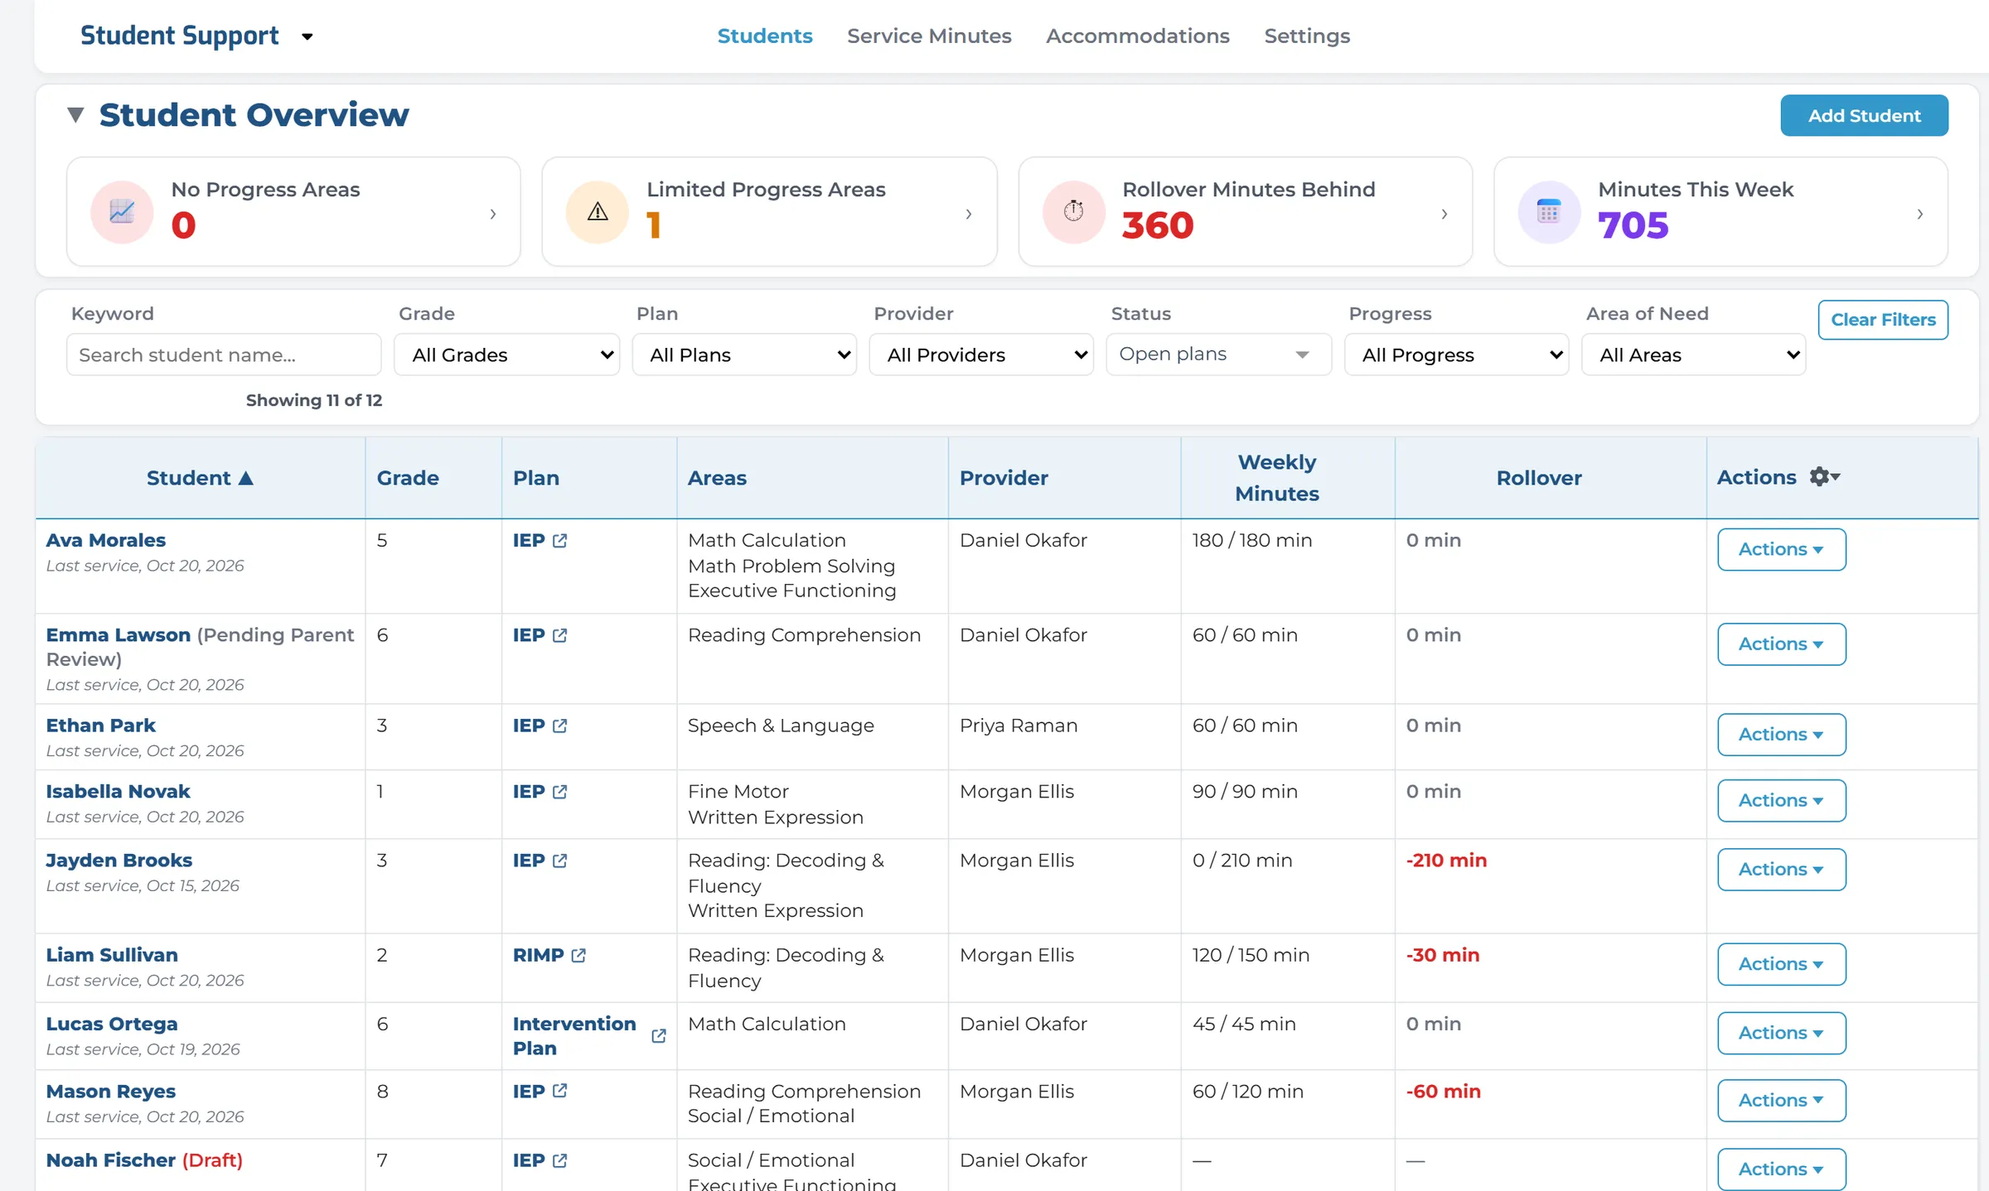Viewport: 1989px width, 1191px height.
Task: Open Isabella Novak IEP external link icon
Action: pos(559,792)
